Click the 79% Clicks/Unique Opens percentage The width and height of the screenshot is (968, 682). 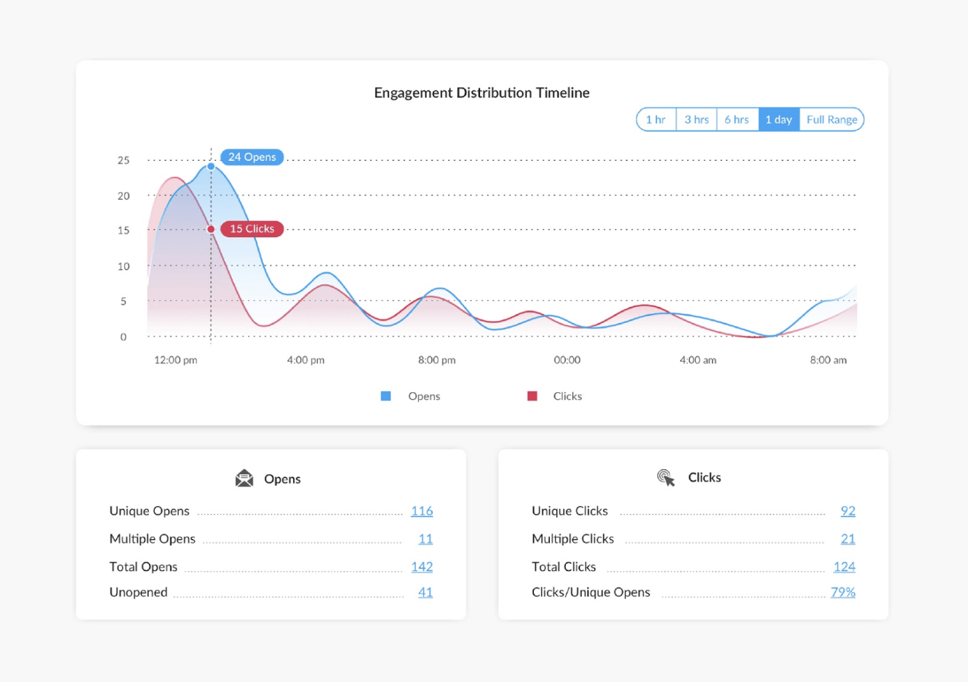click(842, 592)
